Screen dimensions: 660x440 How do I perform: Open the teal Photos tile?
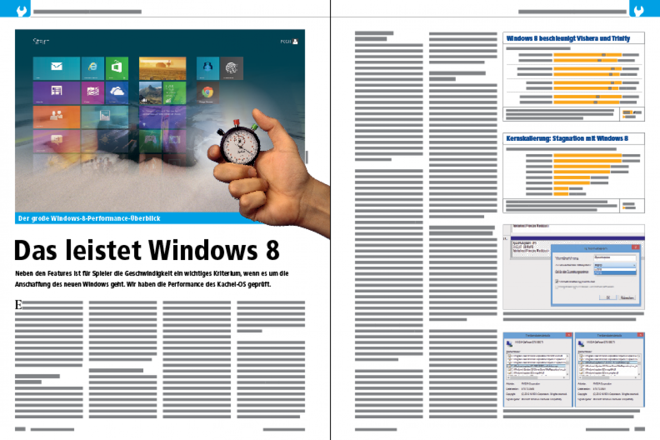[105, 117]
